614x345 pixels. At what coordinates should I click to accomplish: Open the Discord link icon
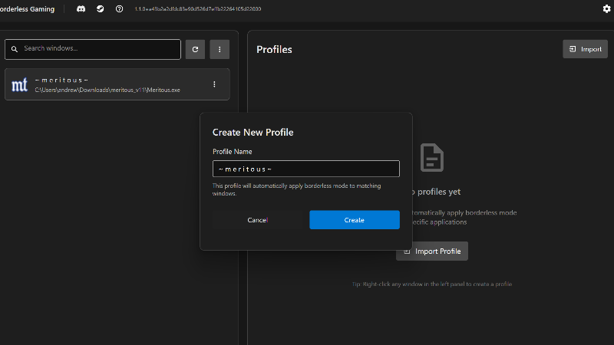(x=81, y=8)
